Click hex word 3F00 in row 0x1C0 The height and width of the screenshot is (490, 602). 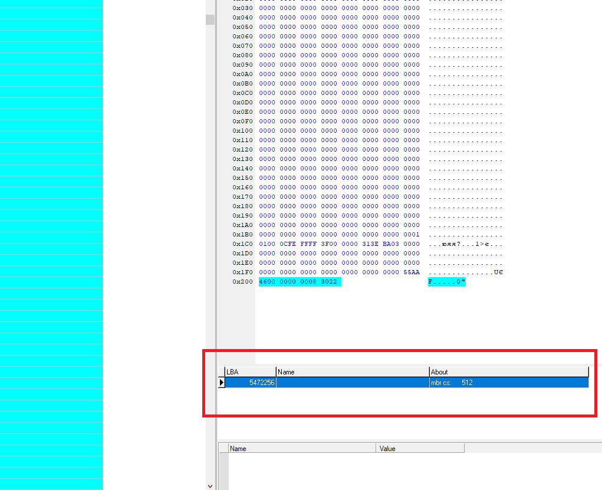pyautogui.click(x=329, y=244)
